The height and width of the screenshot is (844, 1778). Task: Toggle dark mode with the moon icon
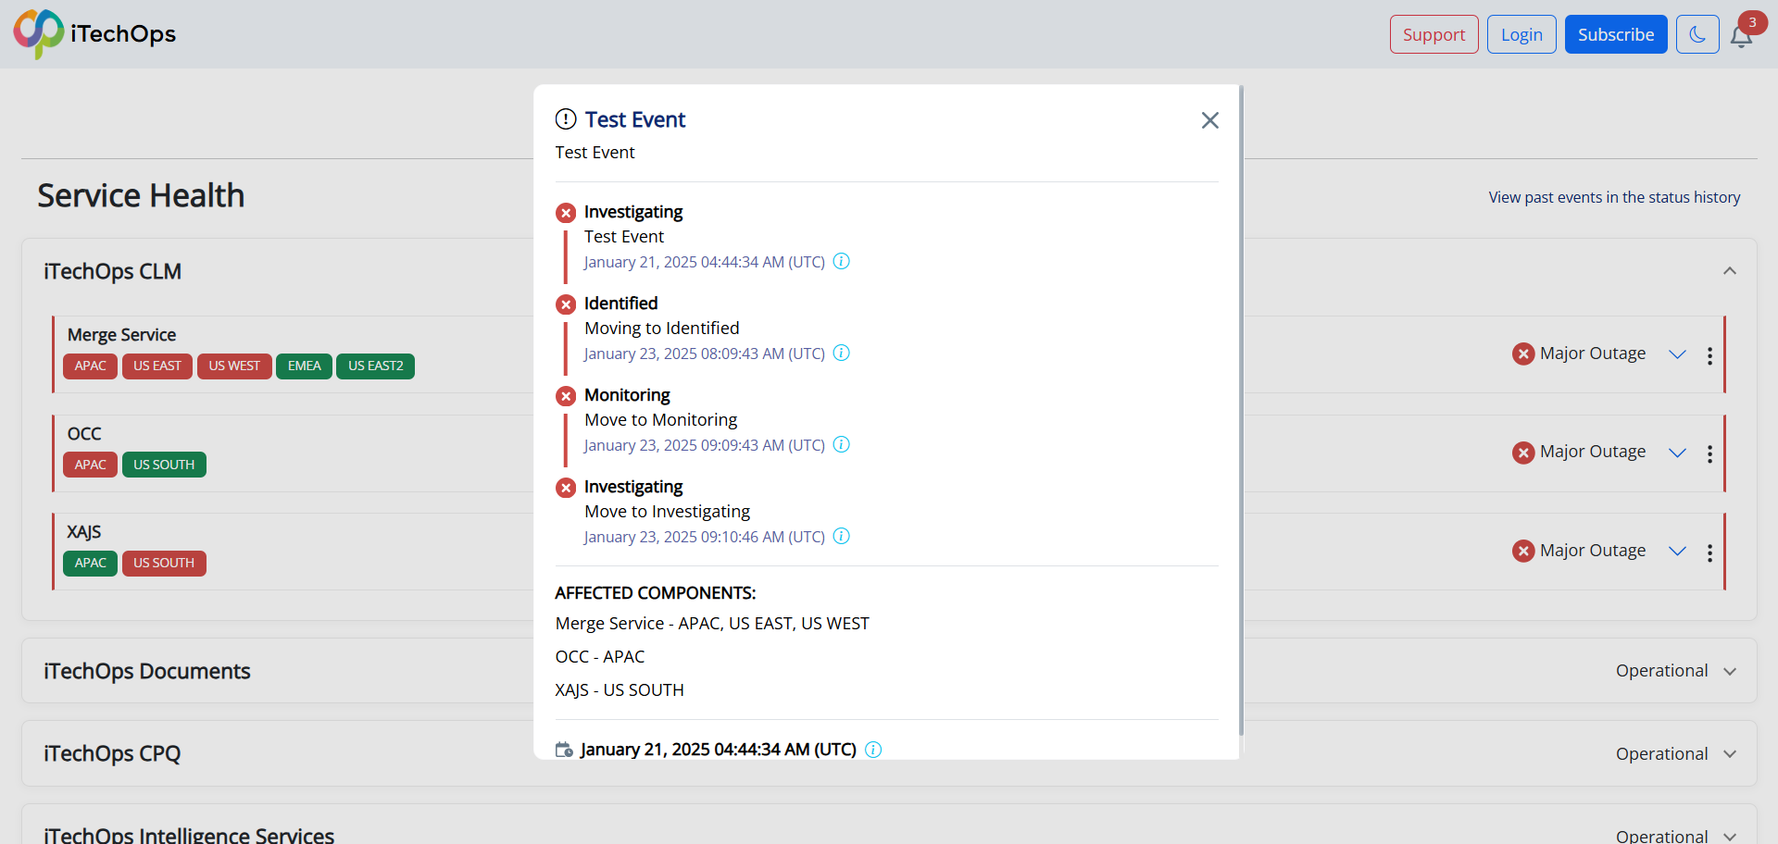[x=1697, y=34]
